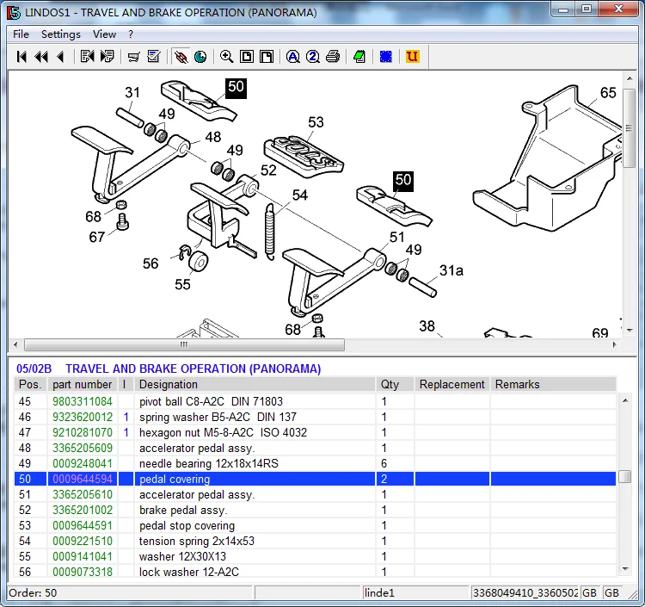Click the printer icon in toolbar
Screen dimensions: 645x607
tap(333, 57)
